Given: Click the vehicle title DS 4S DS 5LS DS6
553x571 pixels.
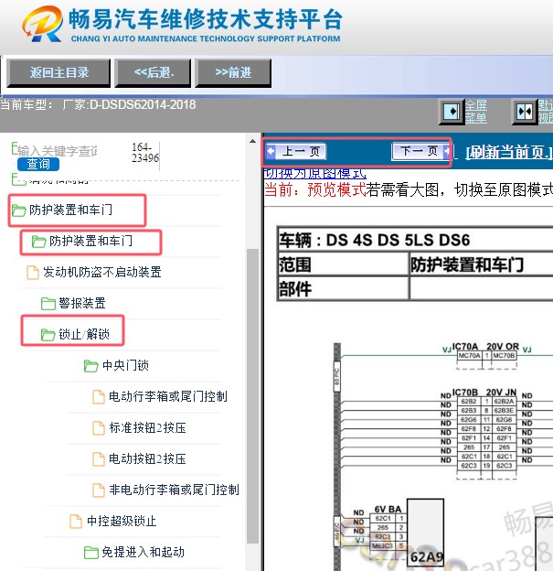Looking at the screenshot, I should pos(398,240).
